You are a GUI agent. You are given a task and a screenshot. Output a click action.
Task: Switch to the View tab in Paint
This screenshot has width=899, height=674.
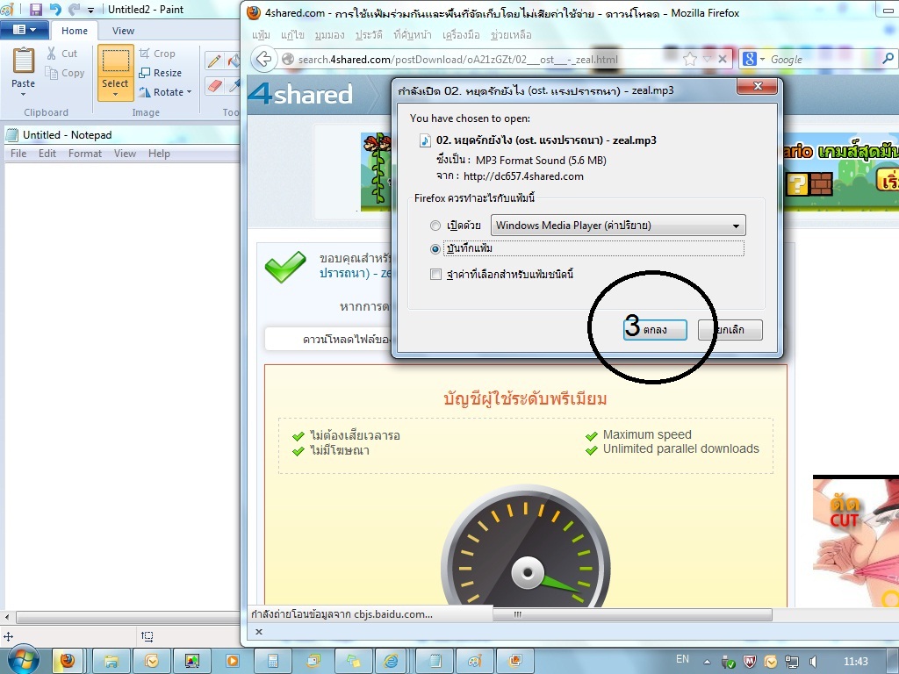pos(123,31)
